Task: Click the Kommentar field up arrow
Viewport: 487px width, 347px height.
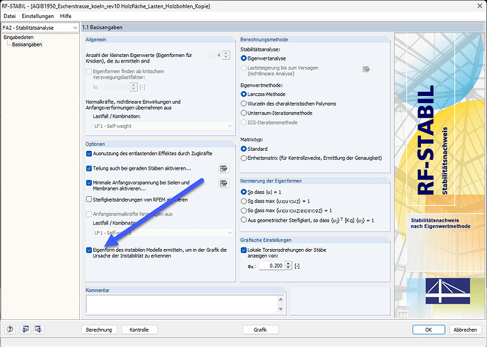Action: (281, 300)
